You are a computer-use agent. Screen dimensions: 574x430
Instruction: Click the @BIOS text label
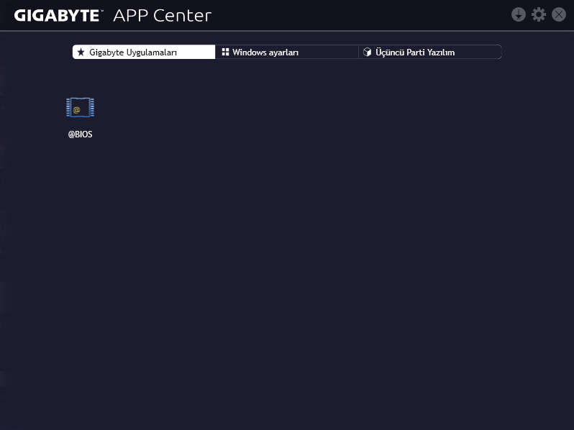80,134
